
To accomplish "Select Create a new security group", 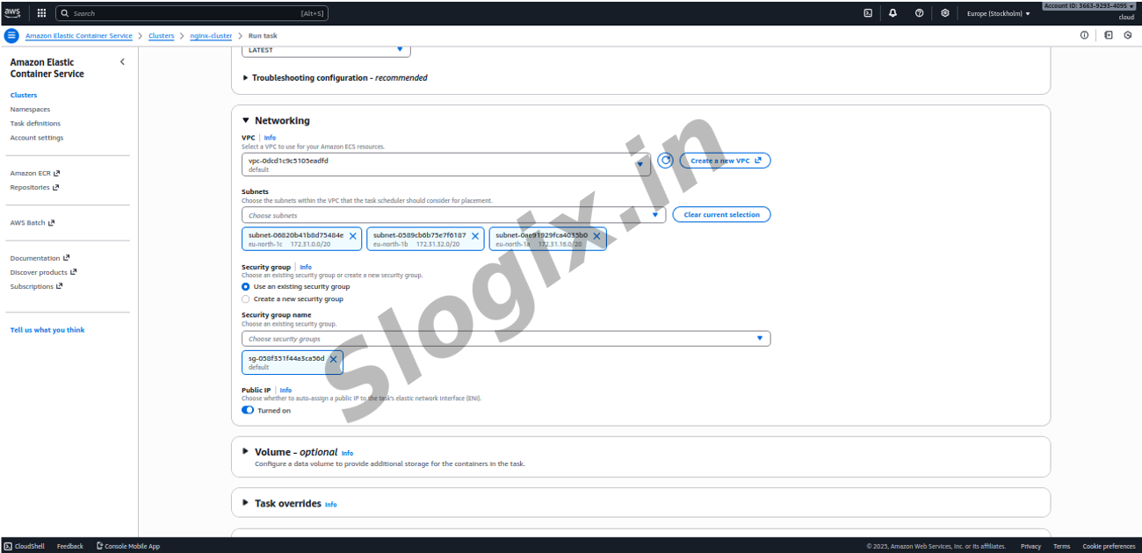I will [246, 299].
